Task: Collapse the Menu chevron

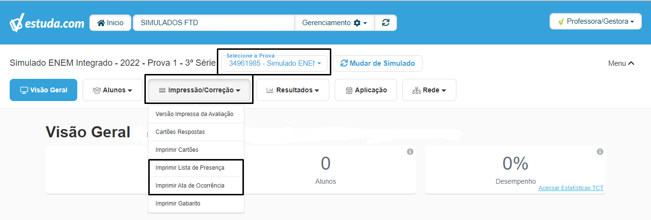Action: click(621, 63)
